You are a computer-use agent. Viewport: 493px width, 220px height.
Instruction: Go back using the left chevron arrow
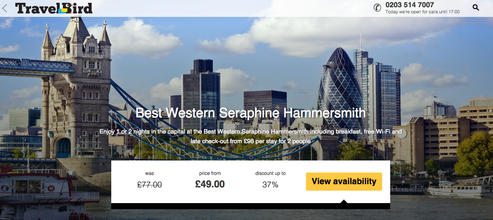[5, 8]
